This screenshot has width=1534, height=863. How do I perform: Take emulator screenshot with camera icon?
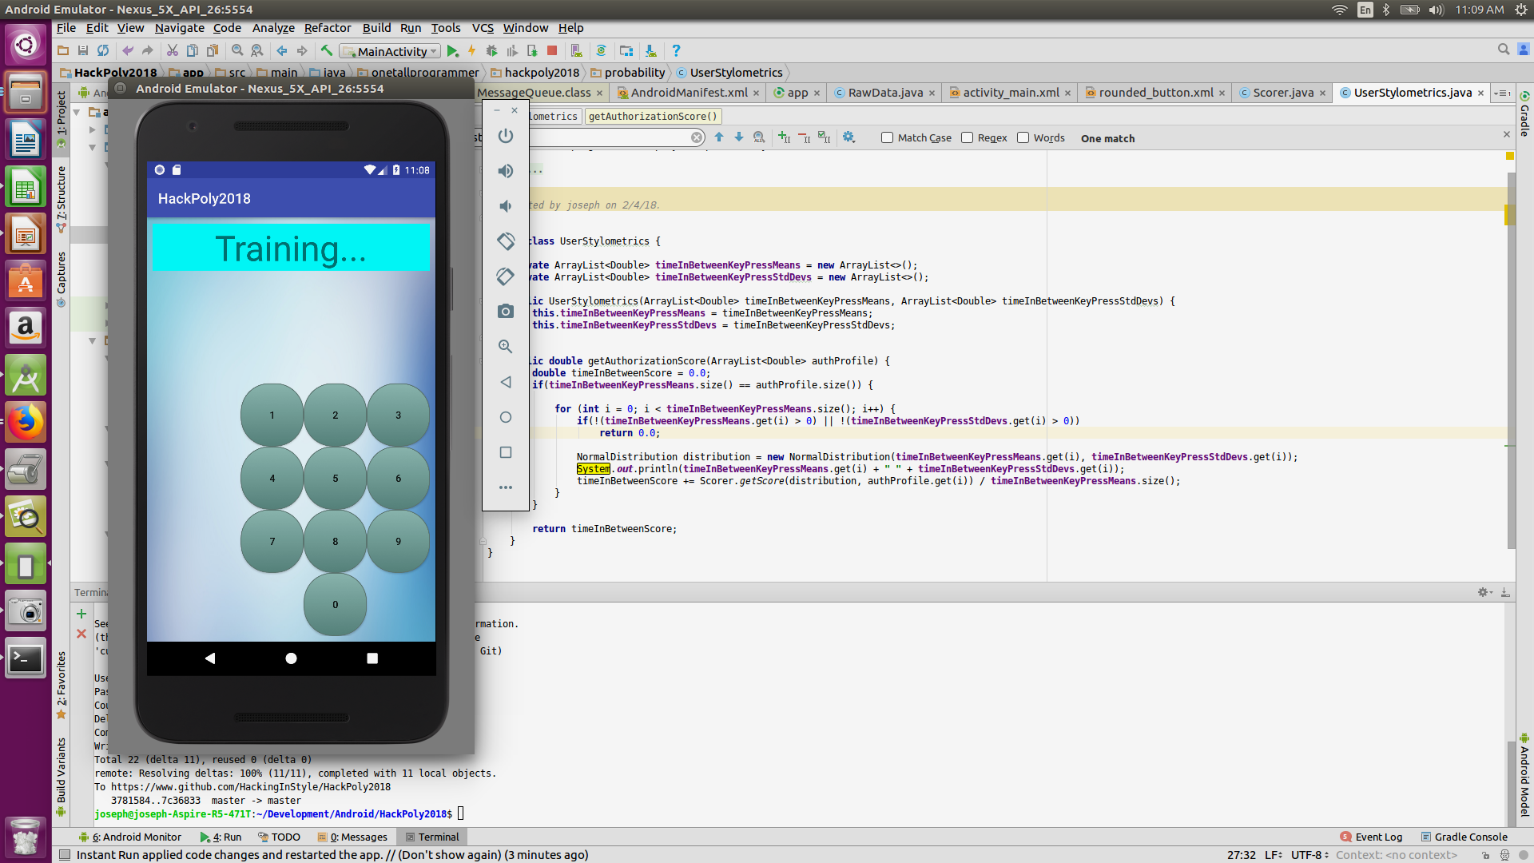coord(506,311)
